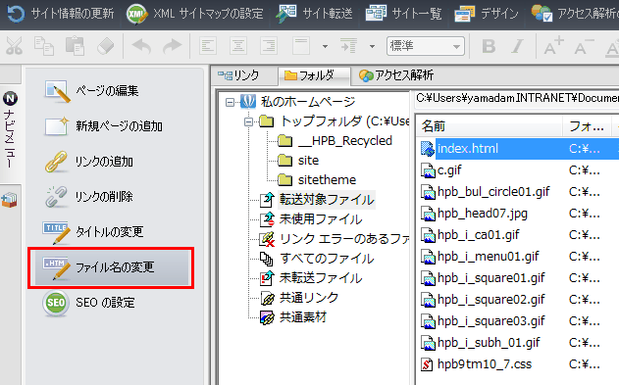Click the Eraser delete icon
This screenshot has width=619, height=385.
(x=105, y=46)
